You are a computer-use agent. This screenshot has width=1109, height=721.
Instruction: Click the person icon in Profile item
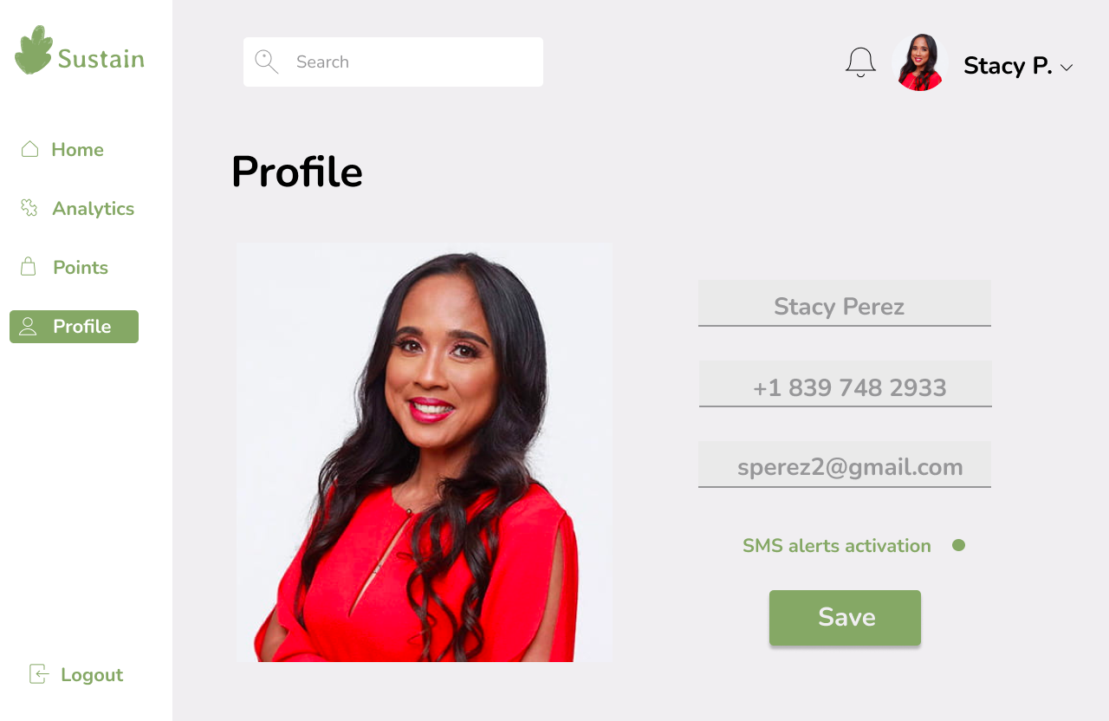tap(28, 326)
